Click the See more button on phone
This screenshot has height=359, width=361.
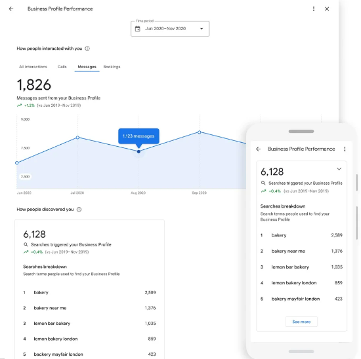(301, 322)
